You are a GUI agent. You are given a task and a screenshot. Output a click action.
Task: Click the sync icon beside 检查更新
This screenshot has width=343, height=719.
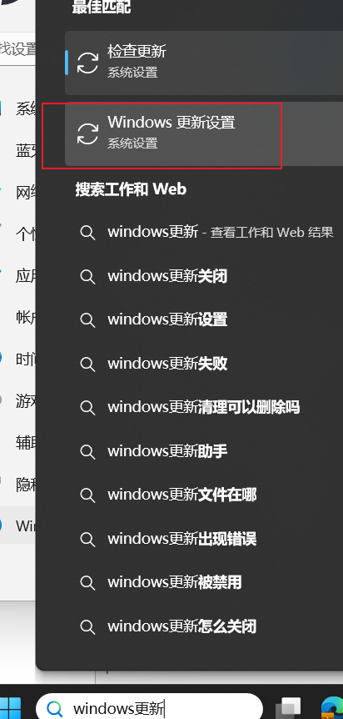[87, 63]
